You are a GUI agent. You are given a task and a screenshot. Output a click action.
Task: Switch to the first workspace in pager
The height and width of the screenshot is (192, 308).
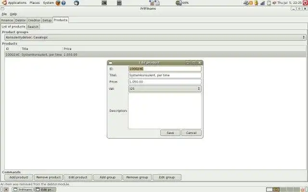269,190
